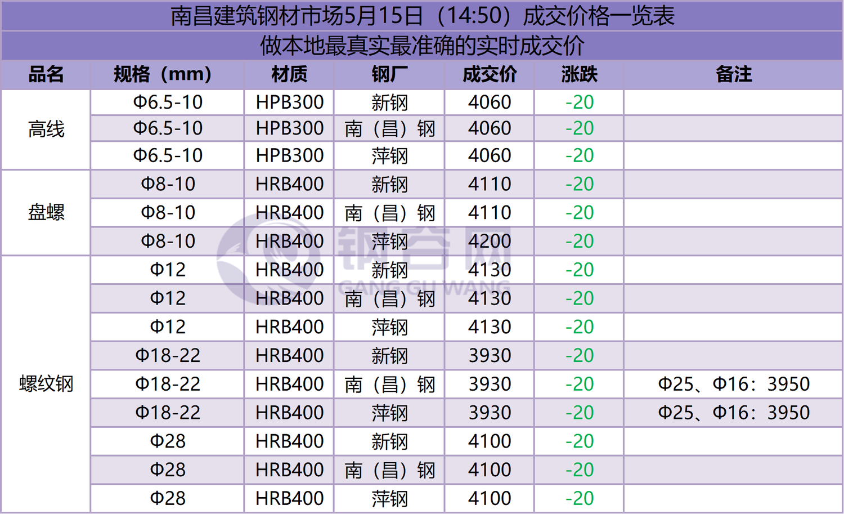
Task: Click price 4100 in Φ28 萍钢 row
Action: 490,499
